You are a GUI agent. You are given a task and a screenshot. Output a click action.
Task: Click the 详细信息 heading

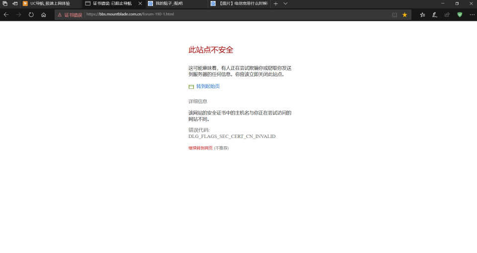tap(198, 101)
